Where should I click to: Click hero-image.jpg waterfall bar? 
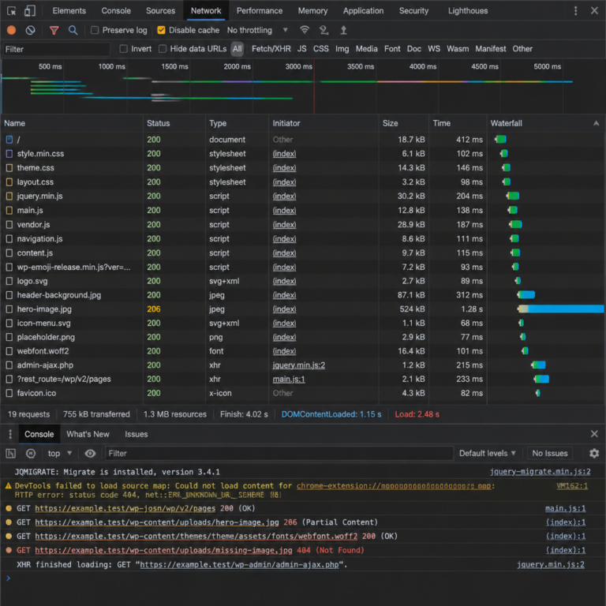pyautogui.click(x=560, y=309)
